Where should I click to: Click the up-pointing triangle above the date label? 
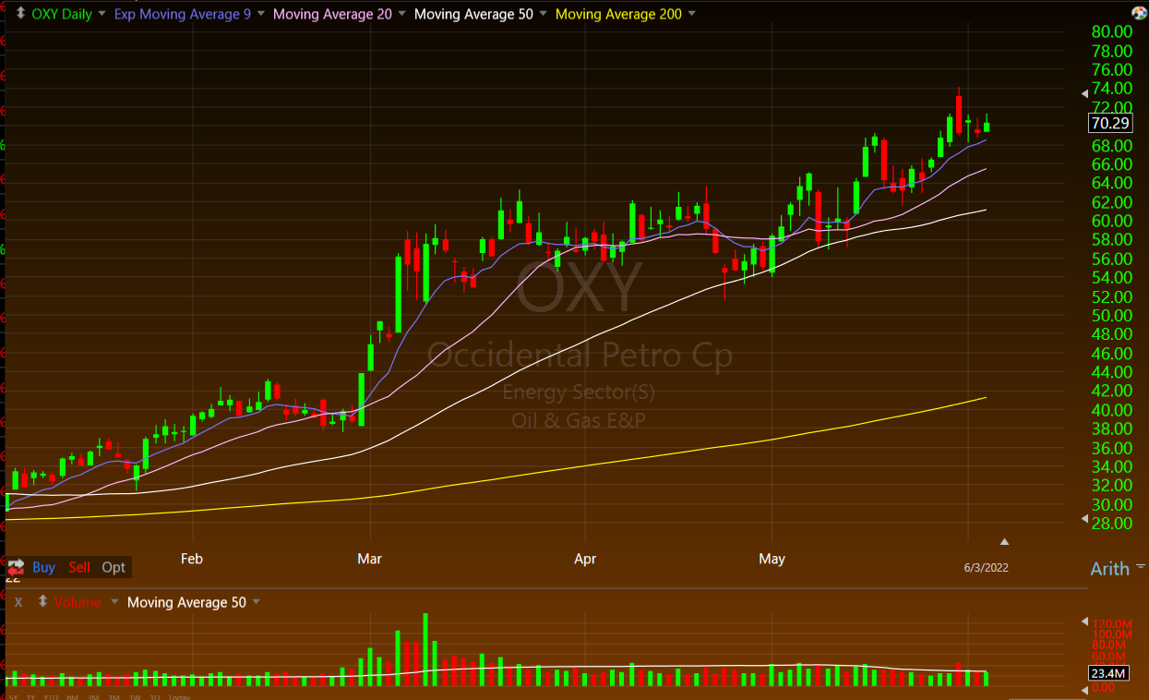point(1004,541)
